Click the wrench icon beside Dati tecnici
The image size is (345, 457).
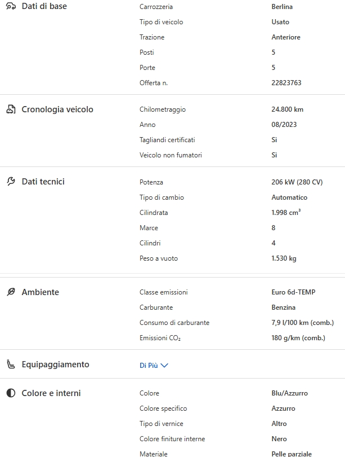pos(11,182)
